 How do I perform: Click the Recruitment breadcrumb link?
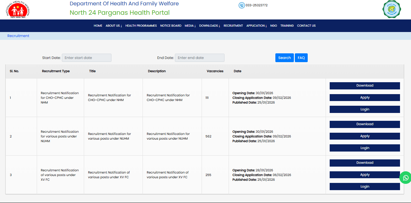18,36
